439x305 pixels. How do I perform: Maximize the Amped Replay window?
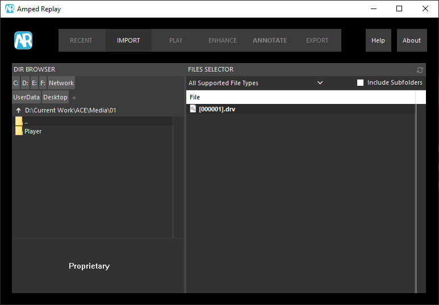coord(399,9)
